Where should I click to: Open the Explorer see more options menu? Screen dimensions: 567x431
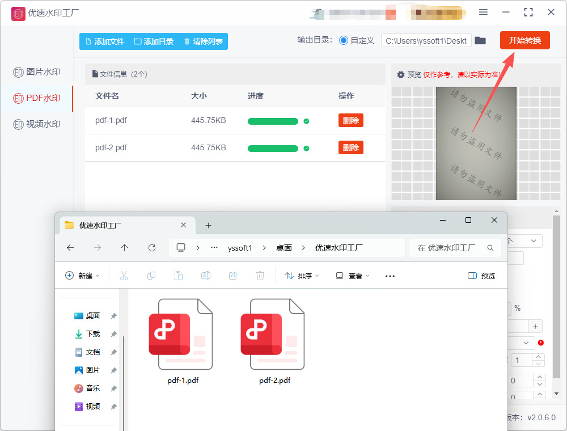point(390,276)
